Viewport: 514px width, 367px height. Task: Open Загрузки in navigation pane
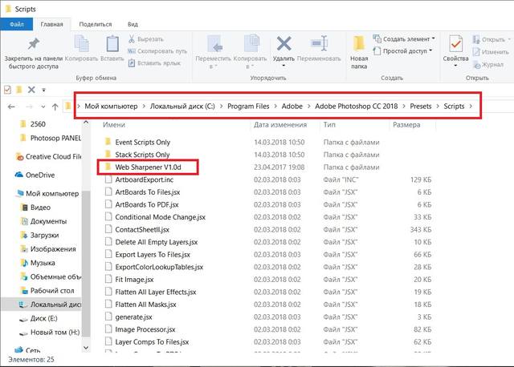pos(39,235)
